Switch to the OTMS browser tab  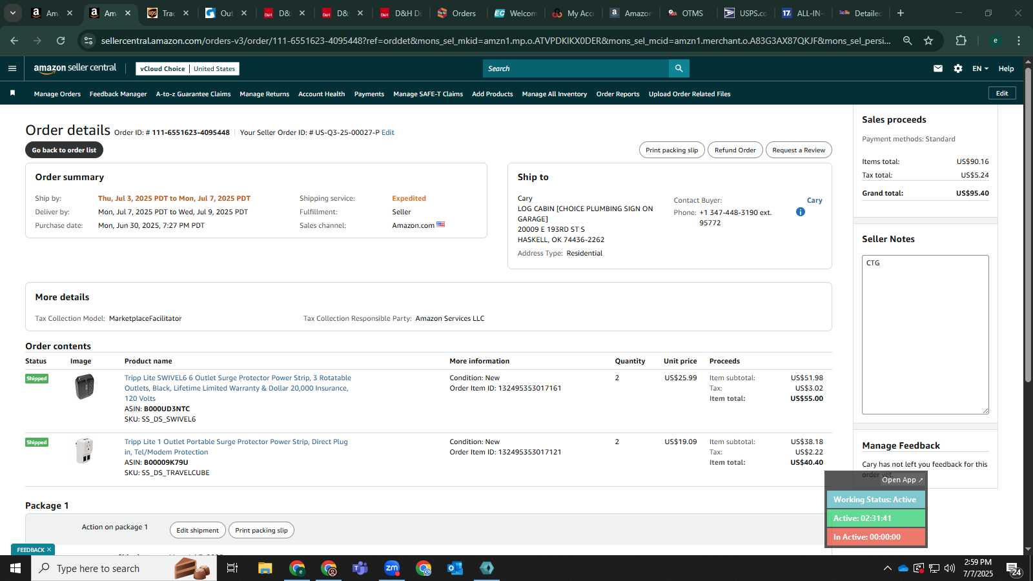(x=686, y=13)
